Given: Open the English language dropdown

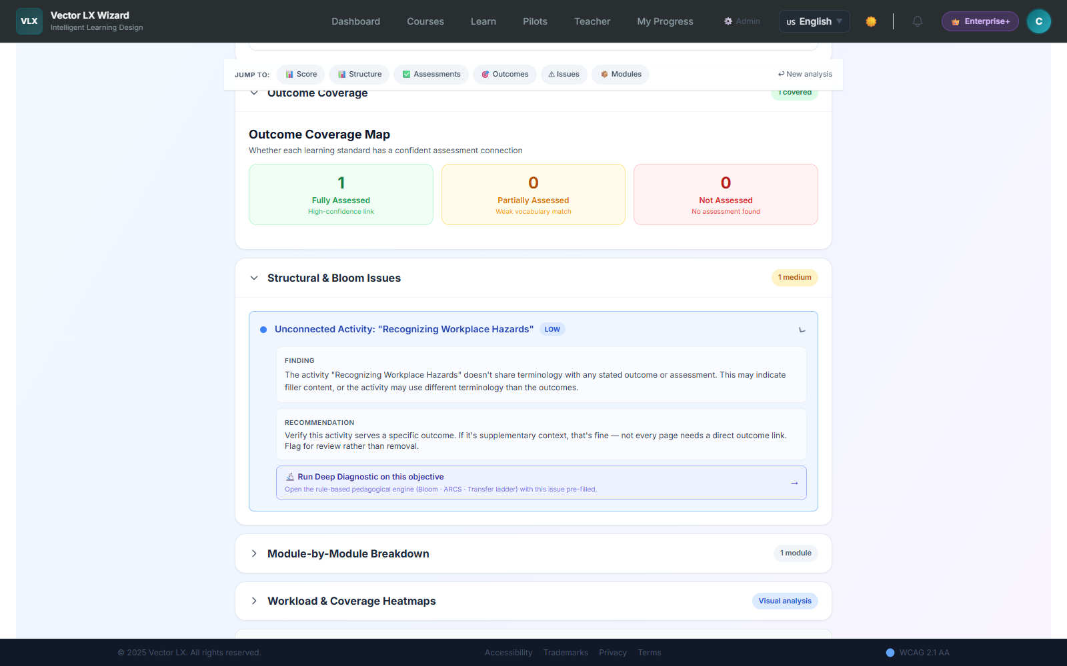Looking at the screenshot, I should pyautogui.click(x=814, y=21).
